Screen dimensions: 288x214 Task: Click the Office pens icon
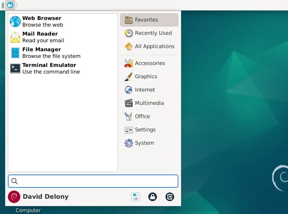[x=128, y=117]
